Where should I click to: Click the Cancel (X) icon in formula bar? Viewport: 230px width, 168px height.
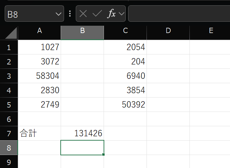pyautogui.click(x=83, y=14)
